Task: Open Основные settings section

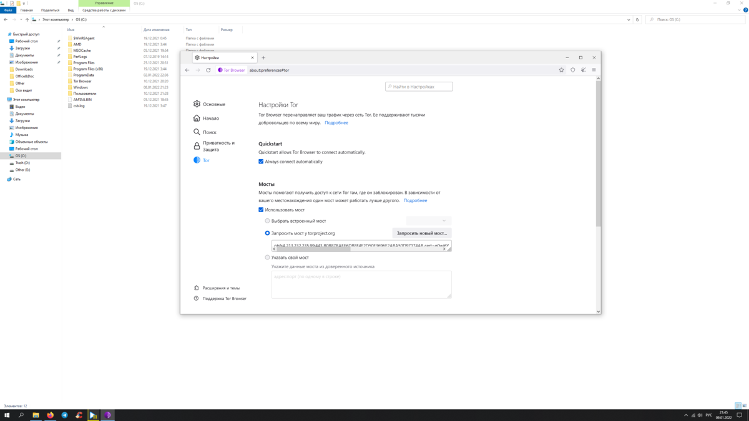Action: click(x=210, y=104)
